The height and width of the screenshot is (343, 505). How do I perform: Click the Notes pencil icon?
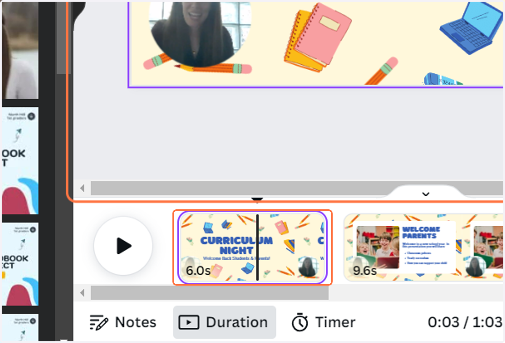[x=99, y=322]
